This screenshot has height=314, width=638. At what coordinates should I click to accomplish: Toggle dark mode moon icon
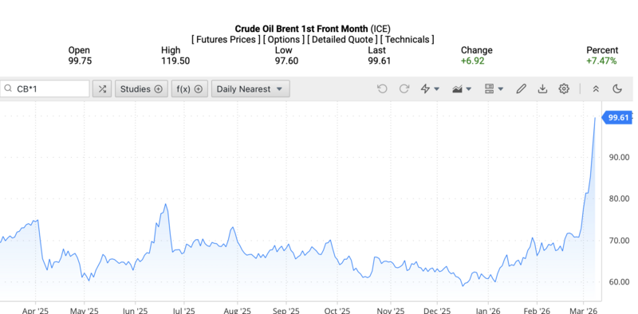click(x=617, y=88)
